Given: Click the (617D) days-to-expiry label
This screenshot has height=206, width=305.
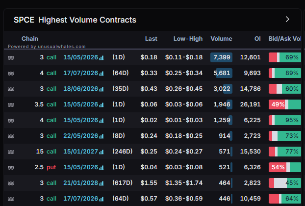Looking at the screenshot, I should 123,183.
